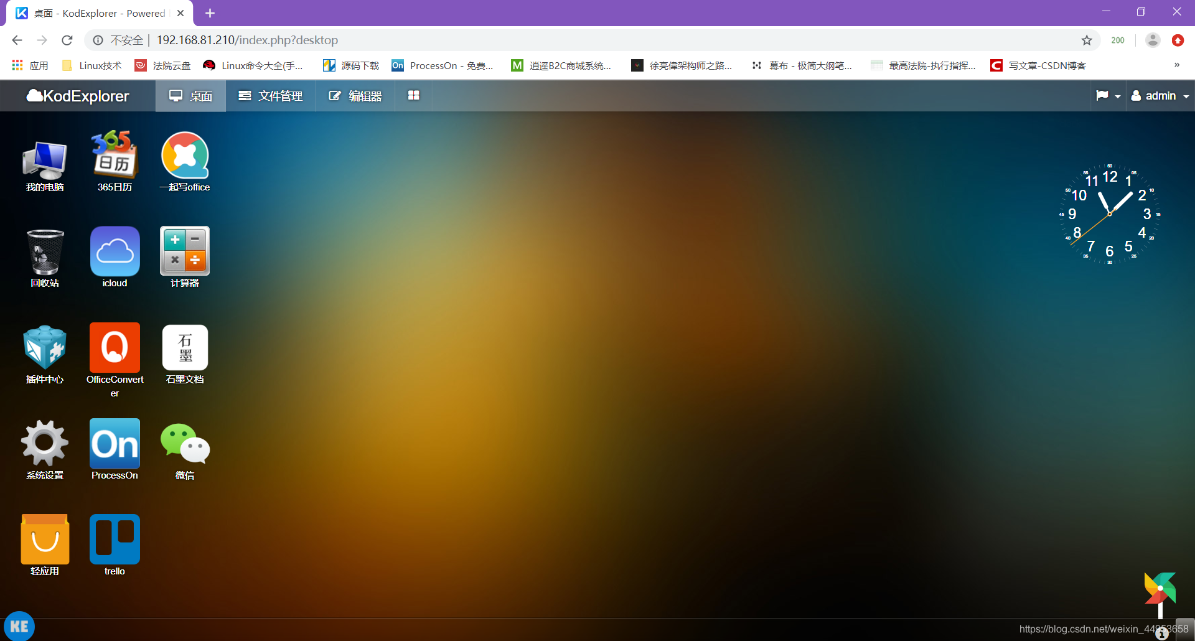The image size is (1195, 641).
Task: Click the 200 extension badge
Action: coord(1118,40)
